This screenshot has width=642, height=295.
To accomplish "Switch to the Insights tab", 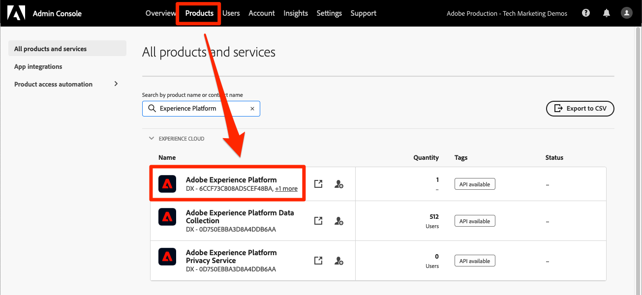I will pos(296,13).
